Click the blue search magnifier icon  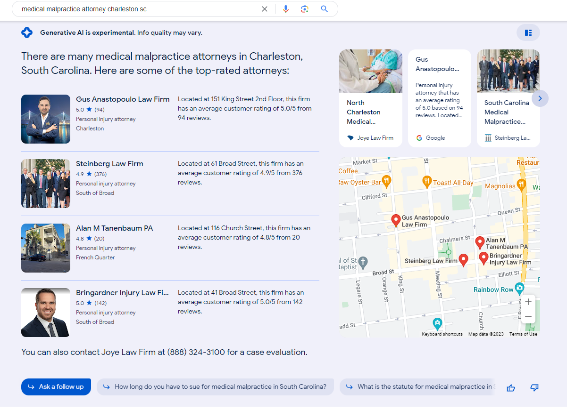[x=324, y=9]
